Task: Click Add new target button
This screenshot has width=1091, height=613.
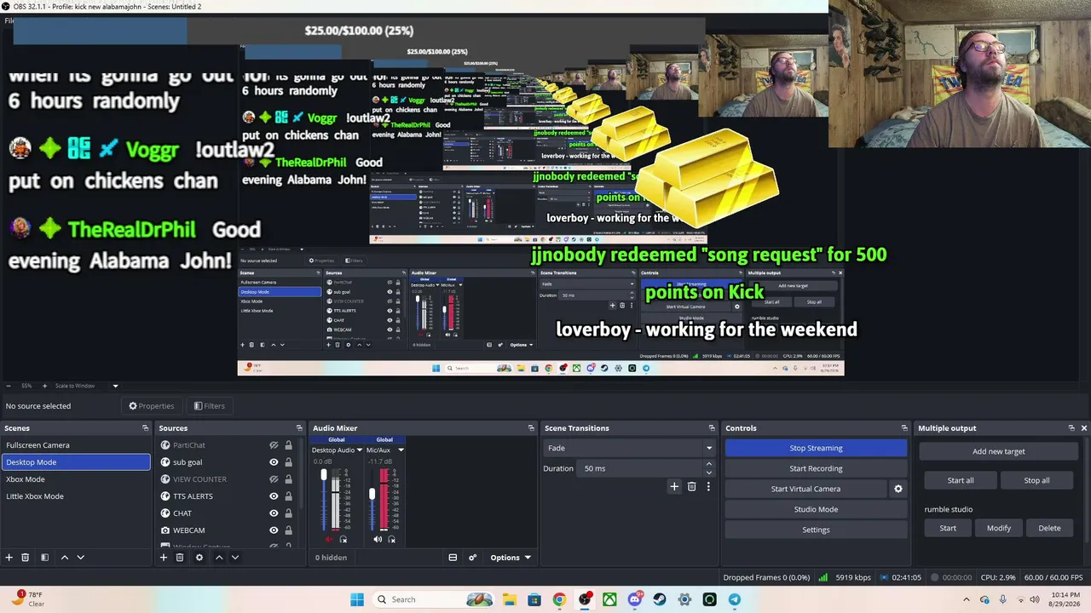Action: (999, 451)
